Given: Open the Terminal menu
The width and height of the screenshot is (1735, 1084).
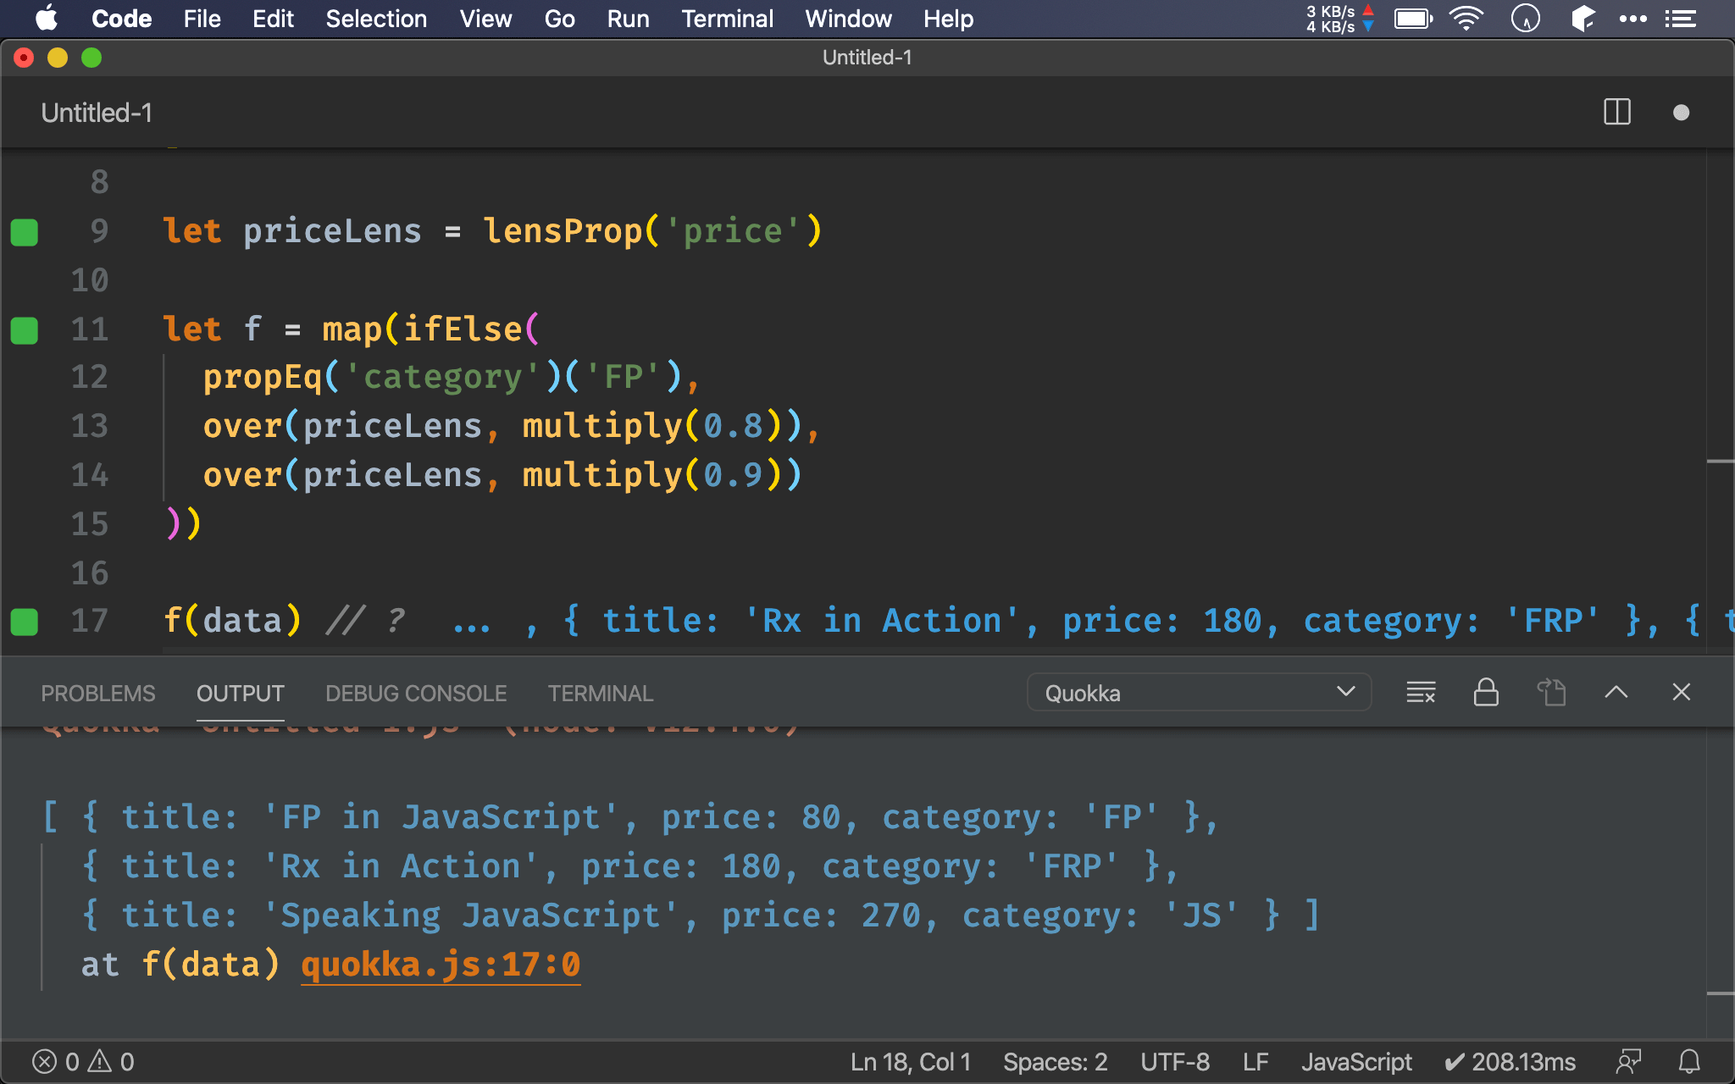Looking at the screenshot, I should click(724, 19).
